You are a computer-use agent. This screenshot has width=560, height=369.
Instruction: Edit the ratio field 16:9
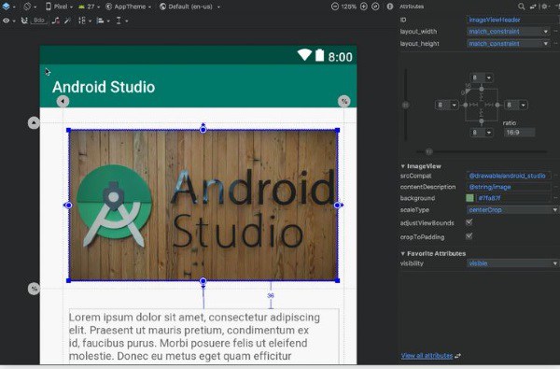click(x=519, y=133)
